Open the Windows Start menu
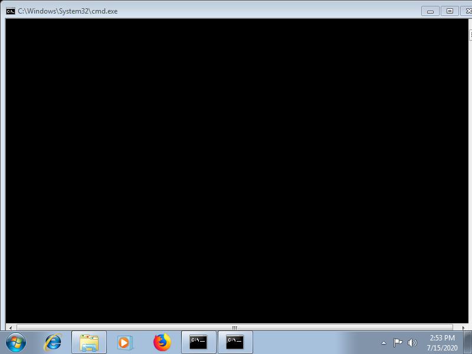Image resolution: width=472 pixels, height=354 pixels. [x=16, y=343]
